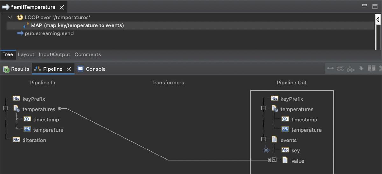Open the Comments tab
The width and height of the screenshot is (382, 174).
point(88,54)
